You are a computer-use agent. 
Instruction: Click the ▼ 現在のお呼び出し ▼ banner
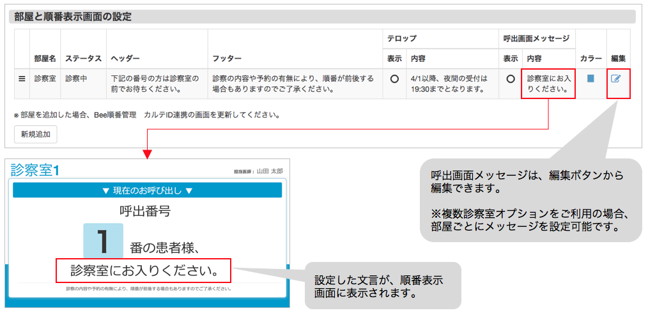pyautogui.click(x=147, y=190)
